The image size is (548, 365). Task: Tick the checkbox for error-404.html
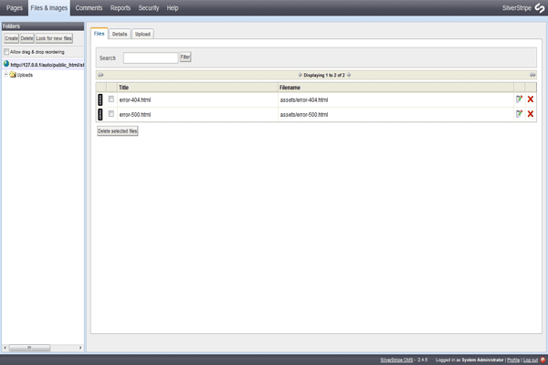pyautogui.click(x=111, y=99)
